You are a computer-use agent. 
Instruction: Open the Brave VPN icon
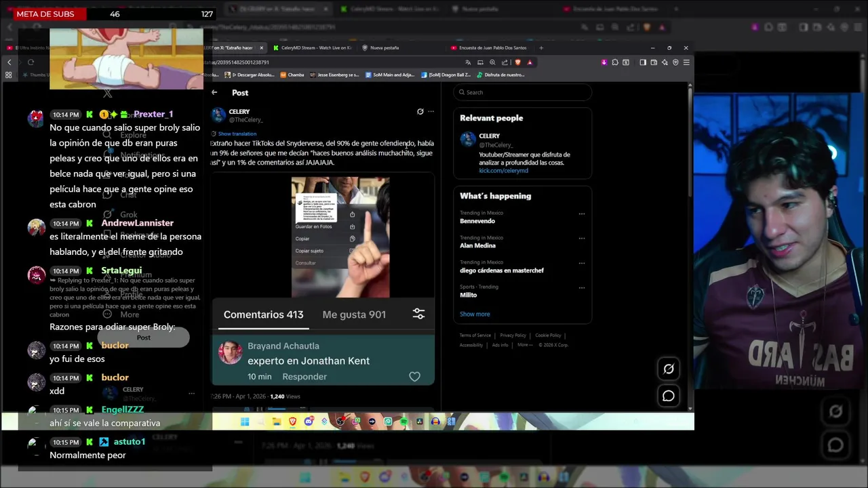click(x=675, y=62)
